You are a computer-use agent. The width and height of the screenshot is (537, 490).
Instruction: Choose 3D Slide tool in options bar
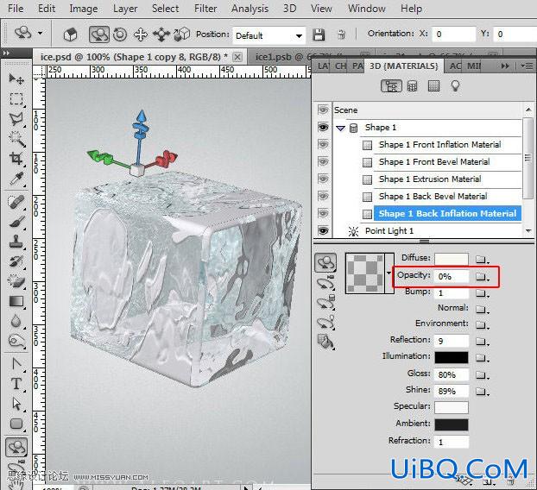tap(161, 35)
